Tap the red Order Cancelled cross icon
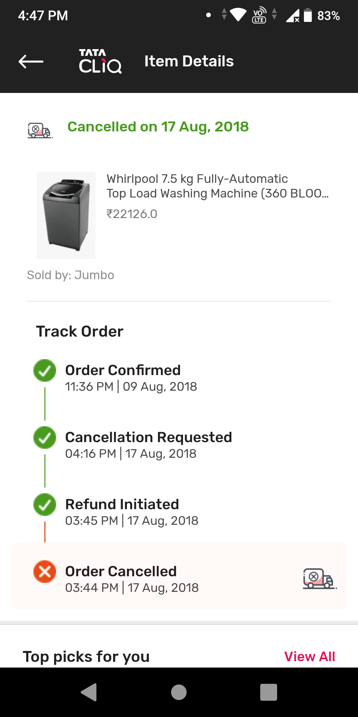358x717 pixels. 45,572
